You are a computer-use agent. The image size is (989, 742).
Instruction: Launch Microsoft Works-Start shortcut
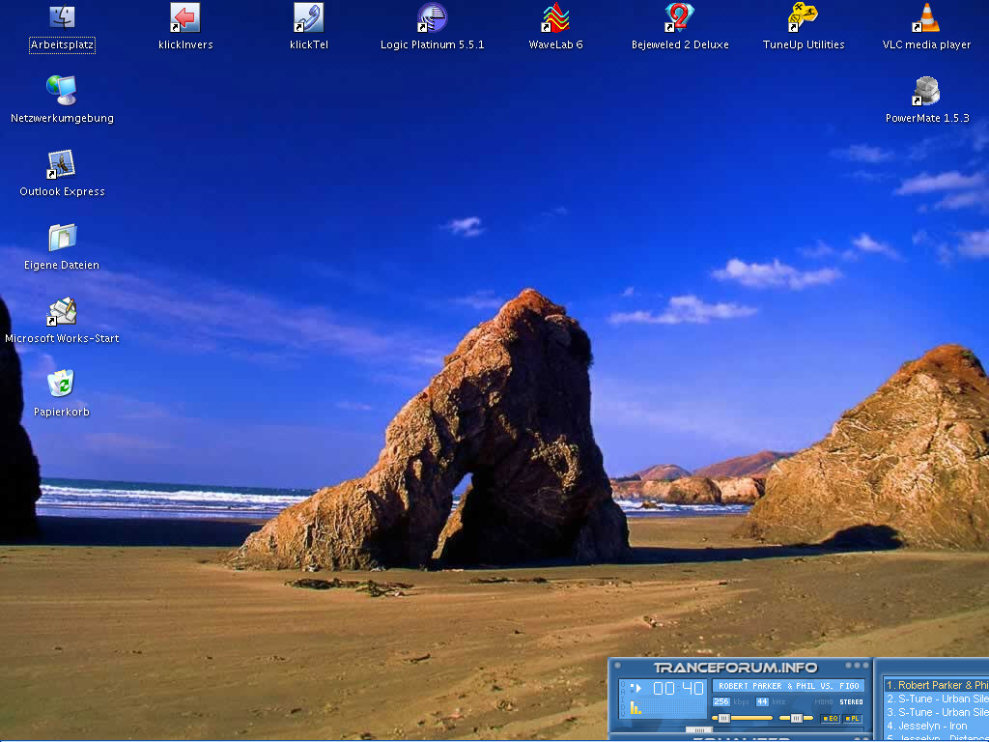(x=62, y=312)
